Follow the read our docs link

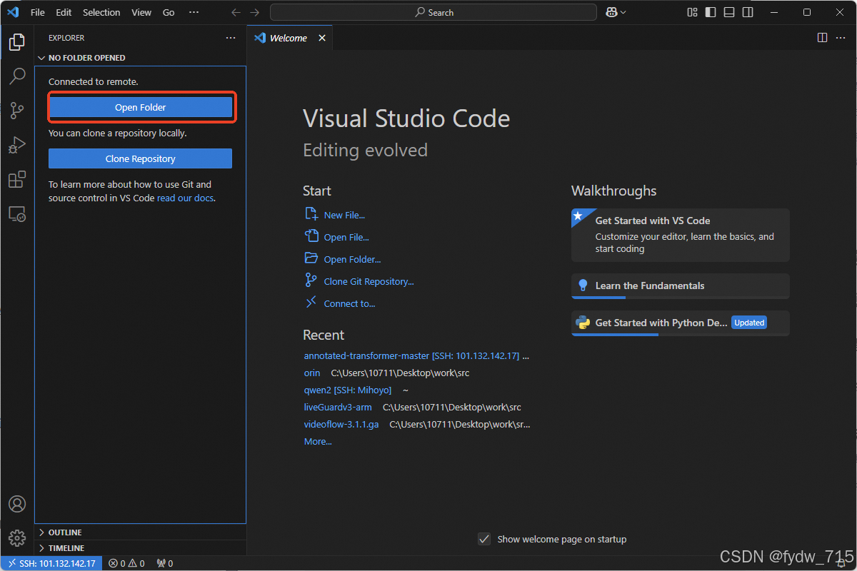[186, 198]
